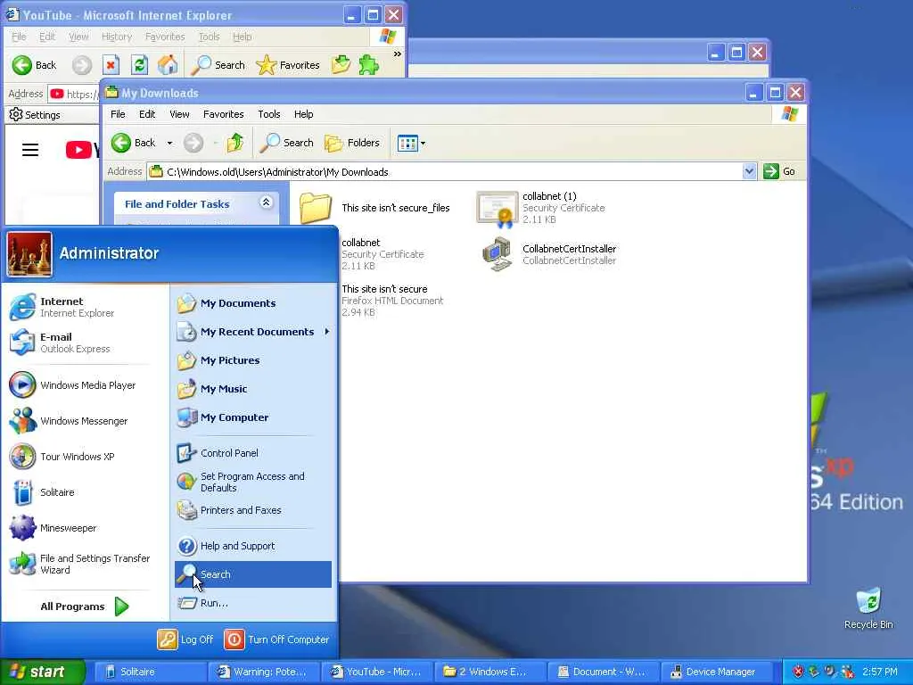Viewport: 913px width, 685px height.
Task: Open File and Settings Transfer Wizard
Action: pos(80,564)
